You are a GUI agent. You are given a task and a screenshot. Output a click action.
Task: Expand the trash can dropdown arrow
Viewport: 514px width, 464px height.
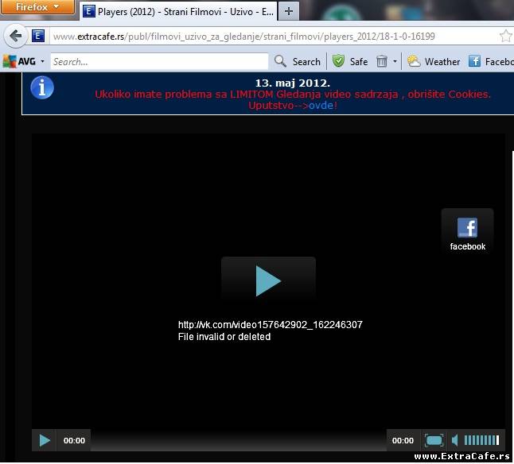(x=395, y=61)
